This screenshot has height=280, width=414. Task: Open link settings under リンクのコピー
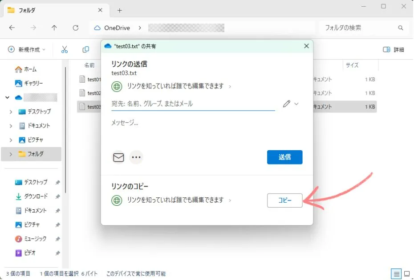pyautogui.click(x=179, y=200)
